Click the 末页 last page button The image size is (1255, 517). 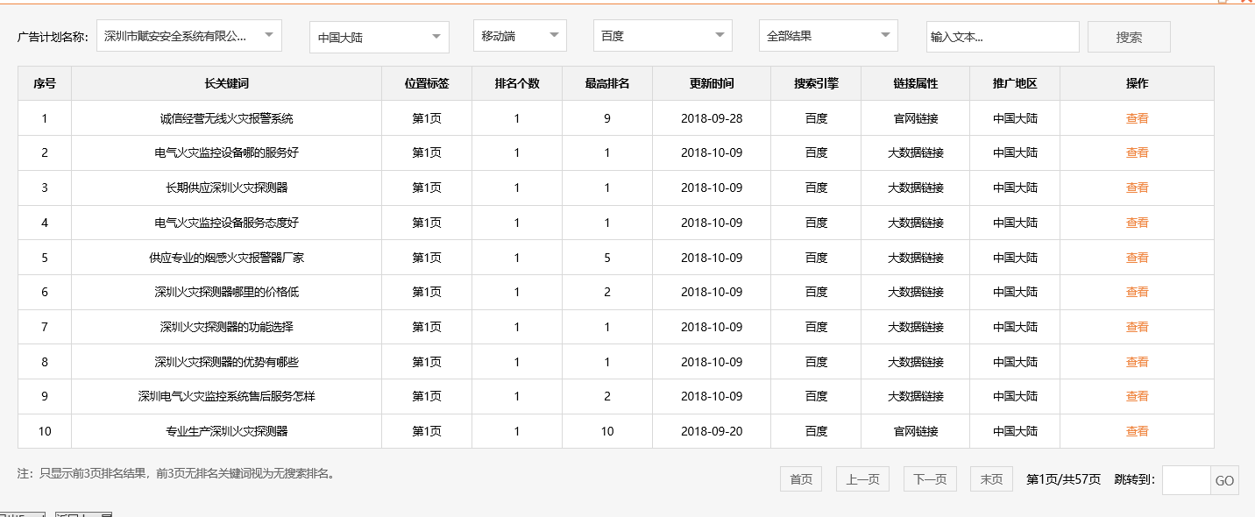990,478
